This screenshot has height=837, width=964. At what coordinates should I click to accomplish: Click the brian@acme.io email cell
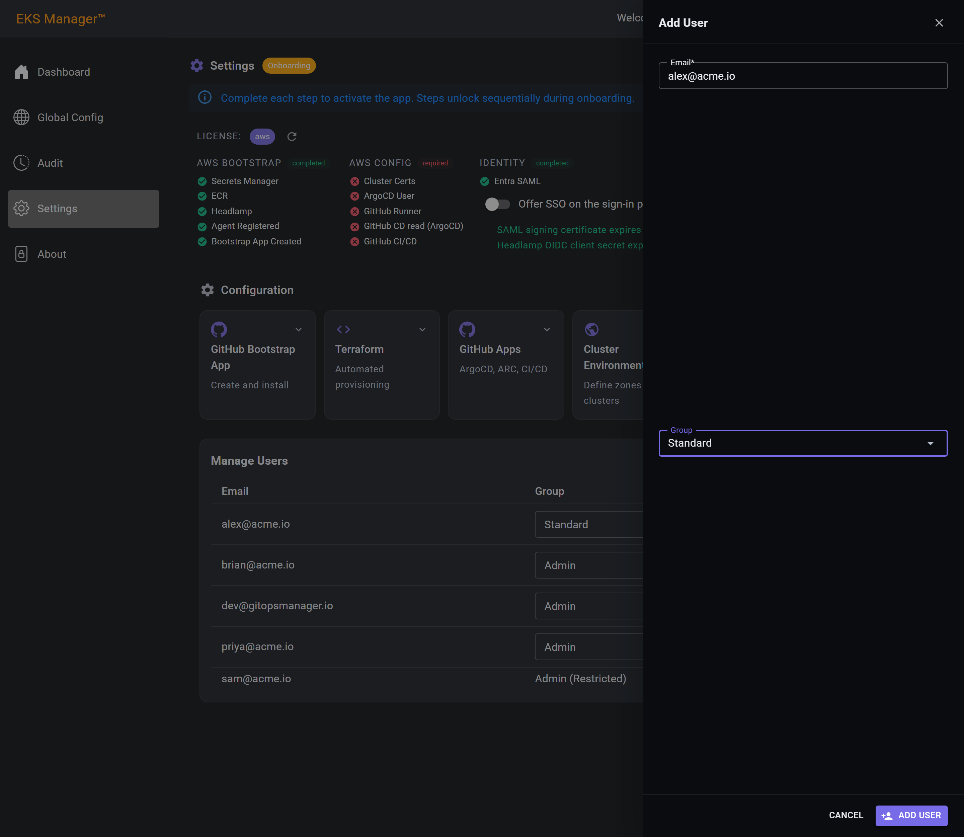258,565
